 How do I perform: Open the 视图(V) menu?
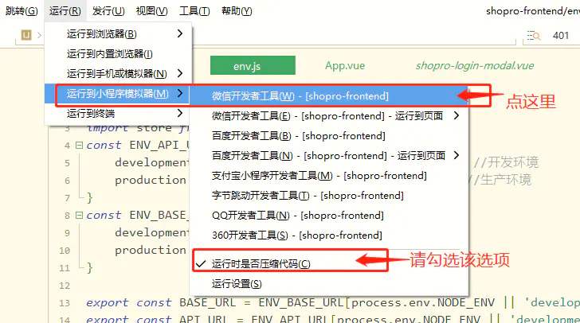(151, 11)
